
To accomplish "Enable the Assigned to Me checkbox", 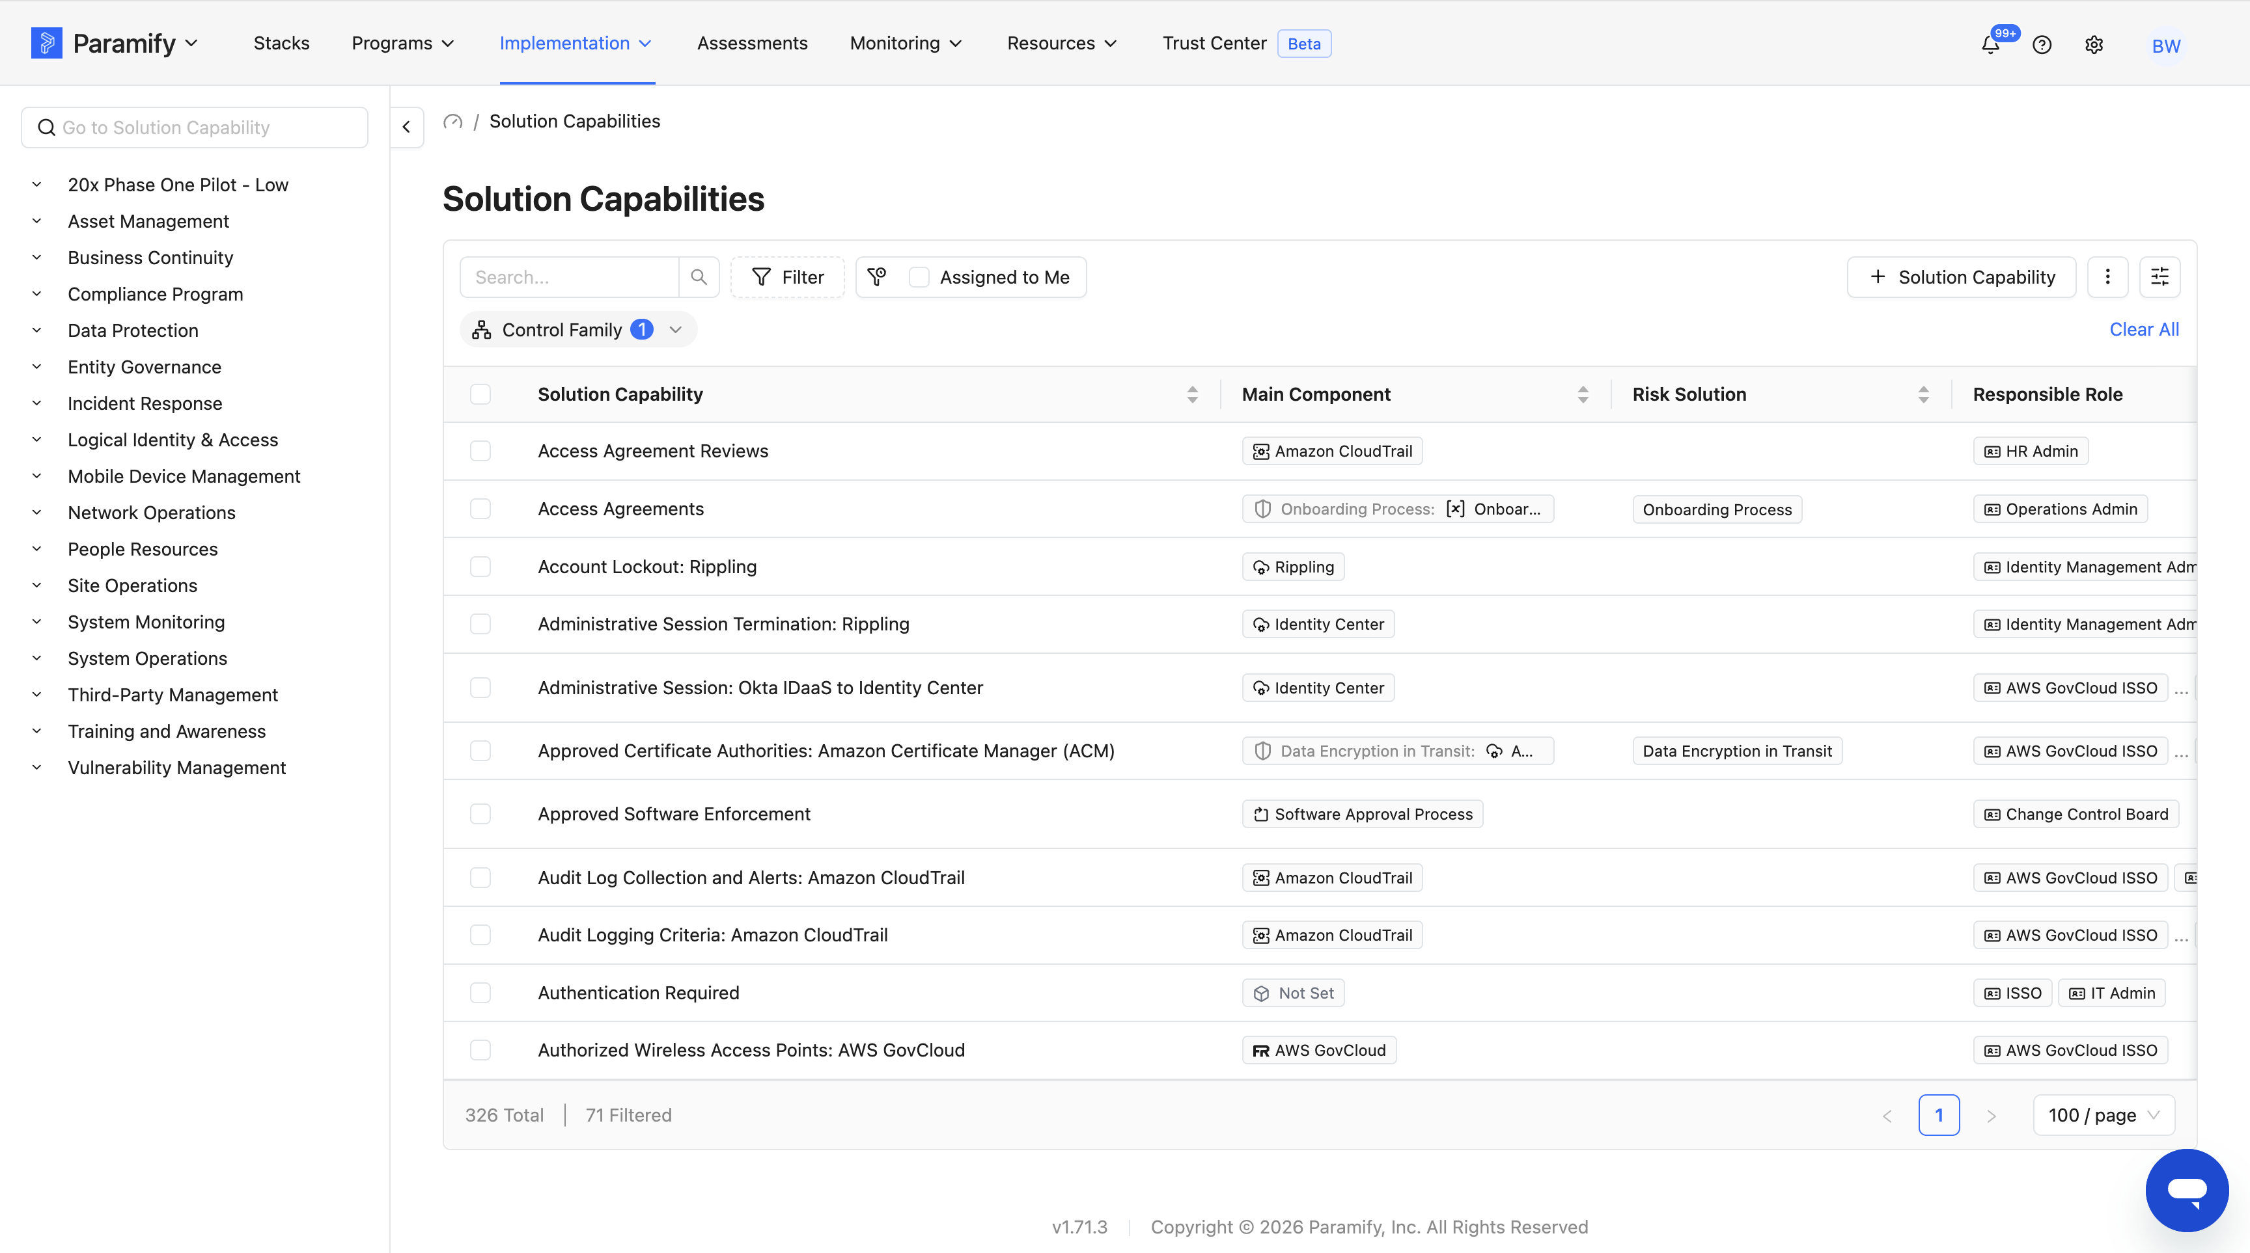I will 919,278.
